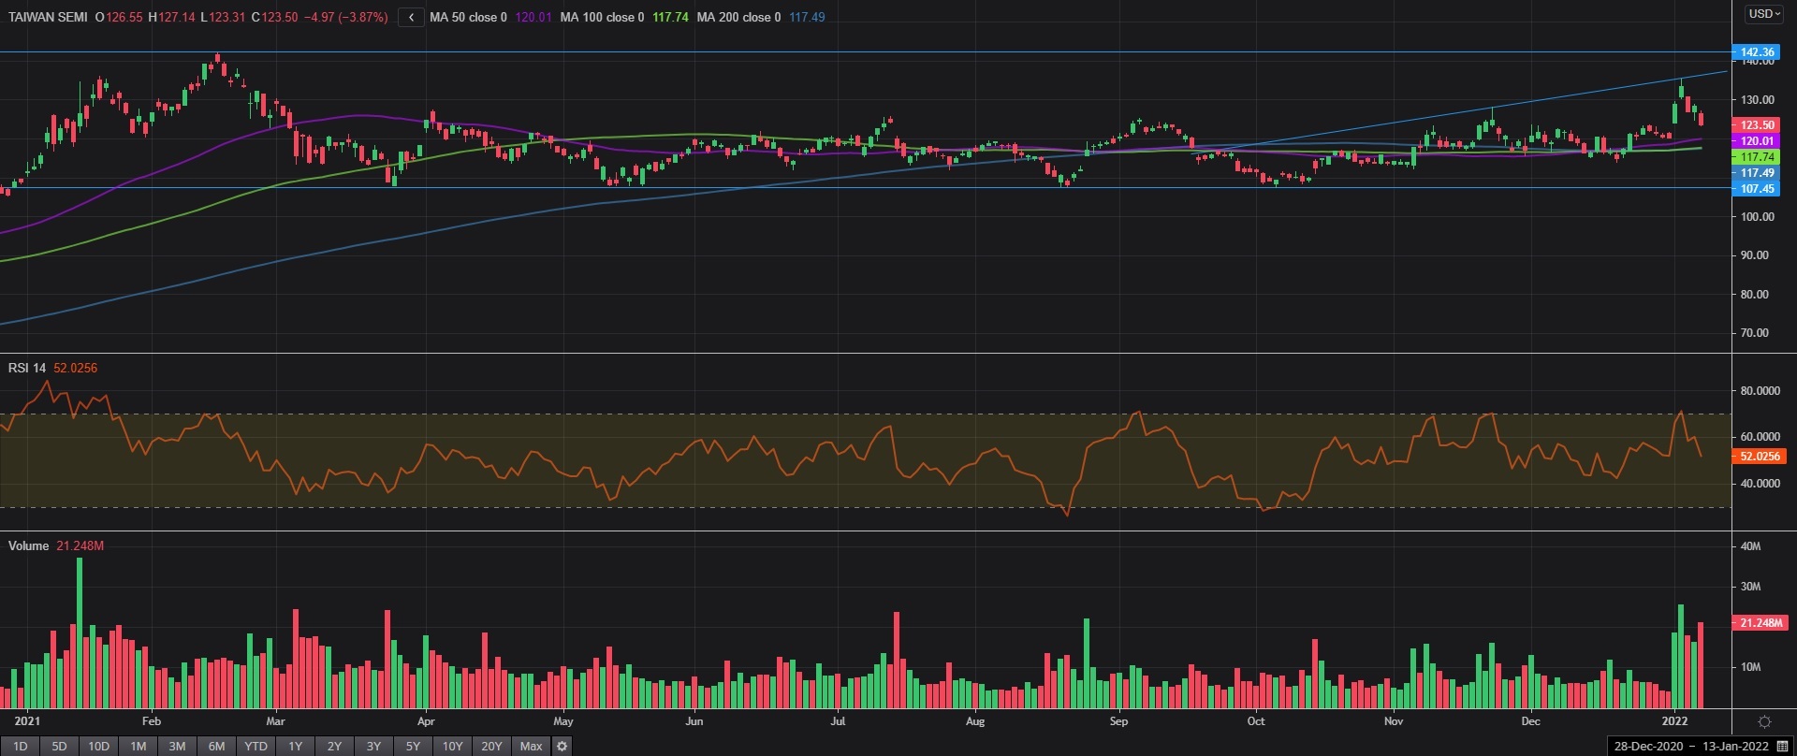
Task: Click the 142.36 resistance price tag
Action: tap(1757, 52)
